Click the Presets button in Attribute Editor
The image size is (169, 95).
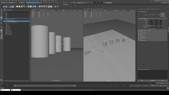tap(163, 15)
